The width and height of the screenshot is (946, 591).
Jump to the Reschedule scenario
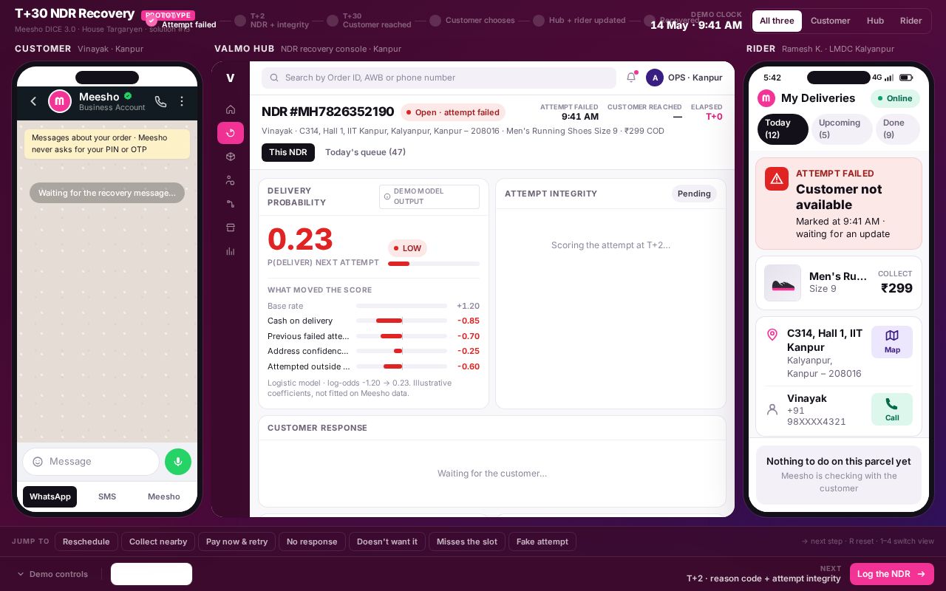point(86,542)
